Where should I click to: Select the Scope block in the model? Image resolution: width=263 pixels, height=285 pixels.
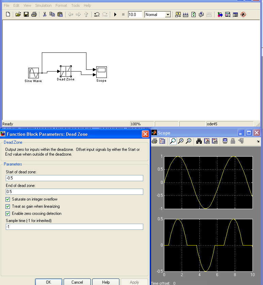click(x=101, y=72)
